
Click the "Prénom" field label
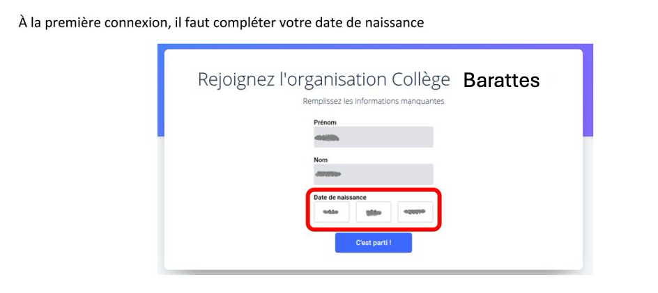(326, 122)
